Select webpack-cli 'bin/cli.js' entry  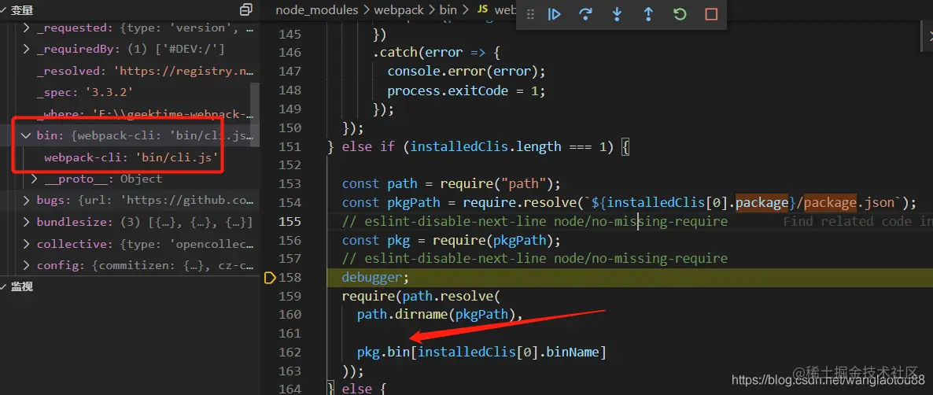point(131,157)
